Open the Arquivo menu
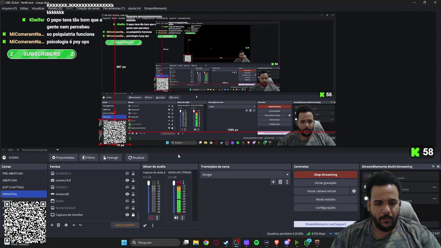 click(x=9, y=8)
